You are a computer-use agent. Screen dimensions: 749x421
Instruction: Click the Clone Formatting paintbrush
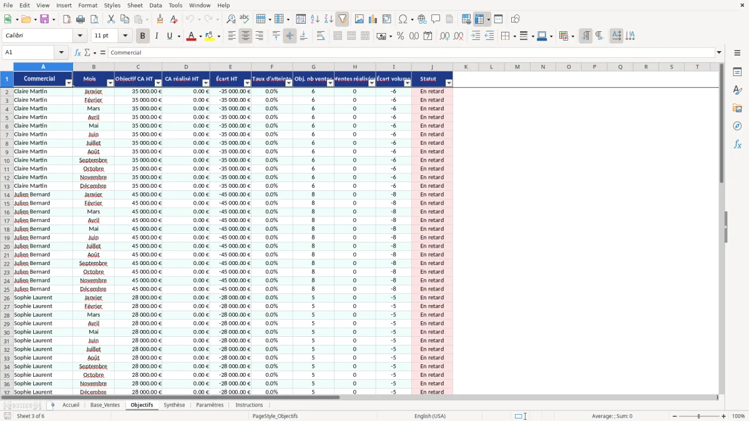click(160, 19)
